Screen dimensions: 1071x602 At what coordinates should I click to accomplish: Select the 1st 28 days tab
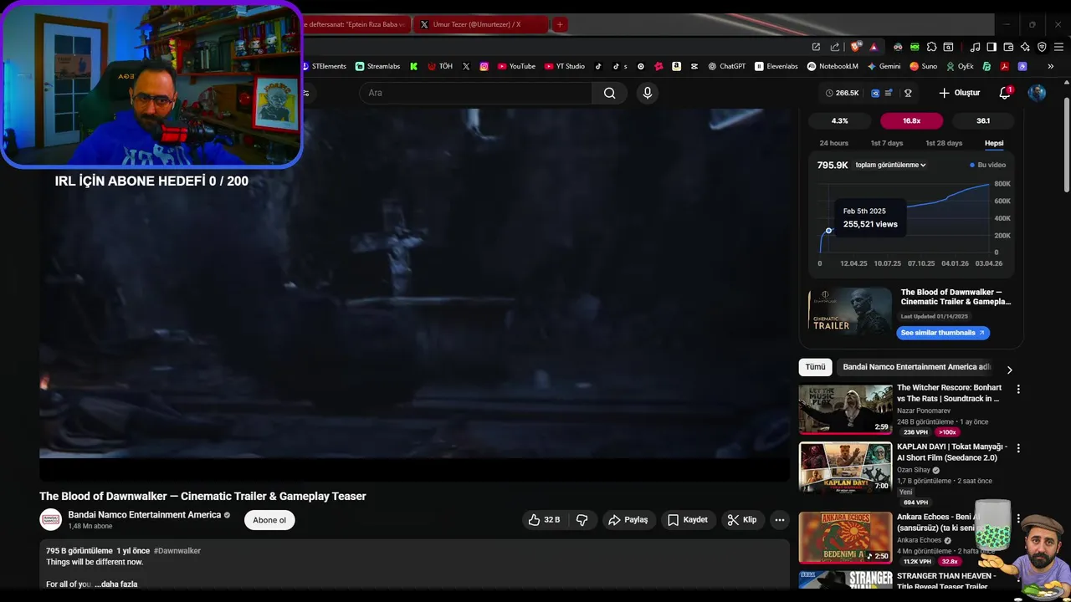(944, 143)
